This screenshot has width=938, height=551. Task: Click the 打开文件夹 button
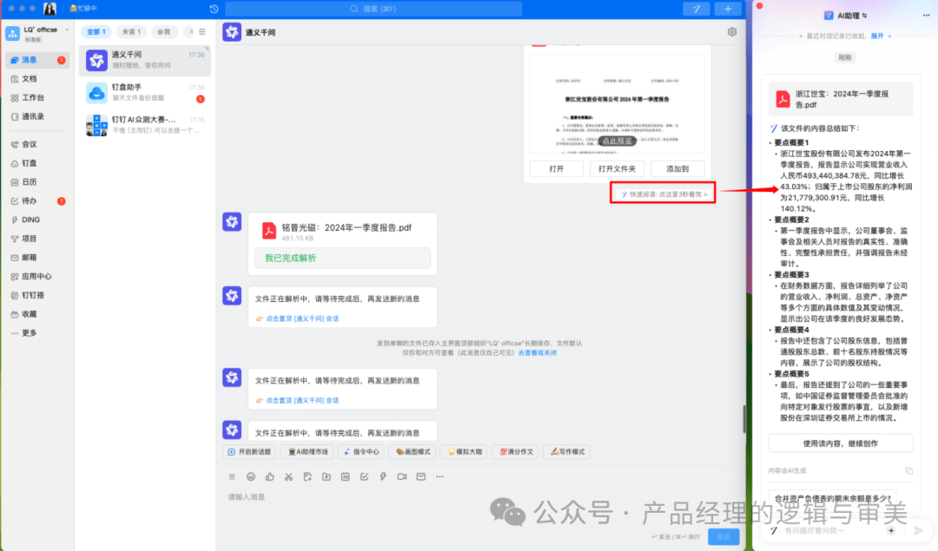pos(617,168)
